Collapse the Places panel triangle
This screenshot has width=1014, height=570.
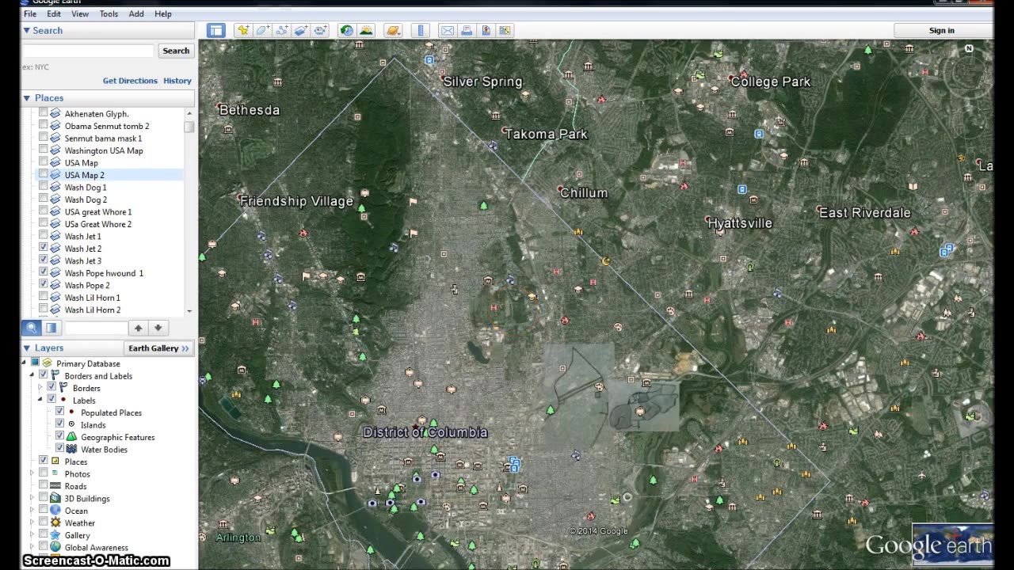coord(26,98)
